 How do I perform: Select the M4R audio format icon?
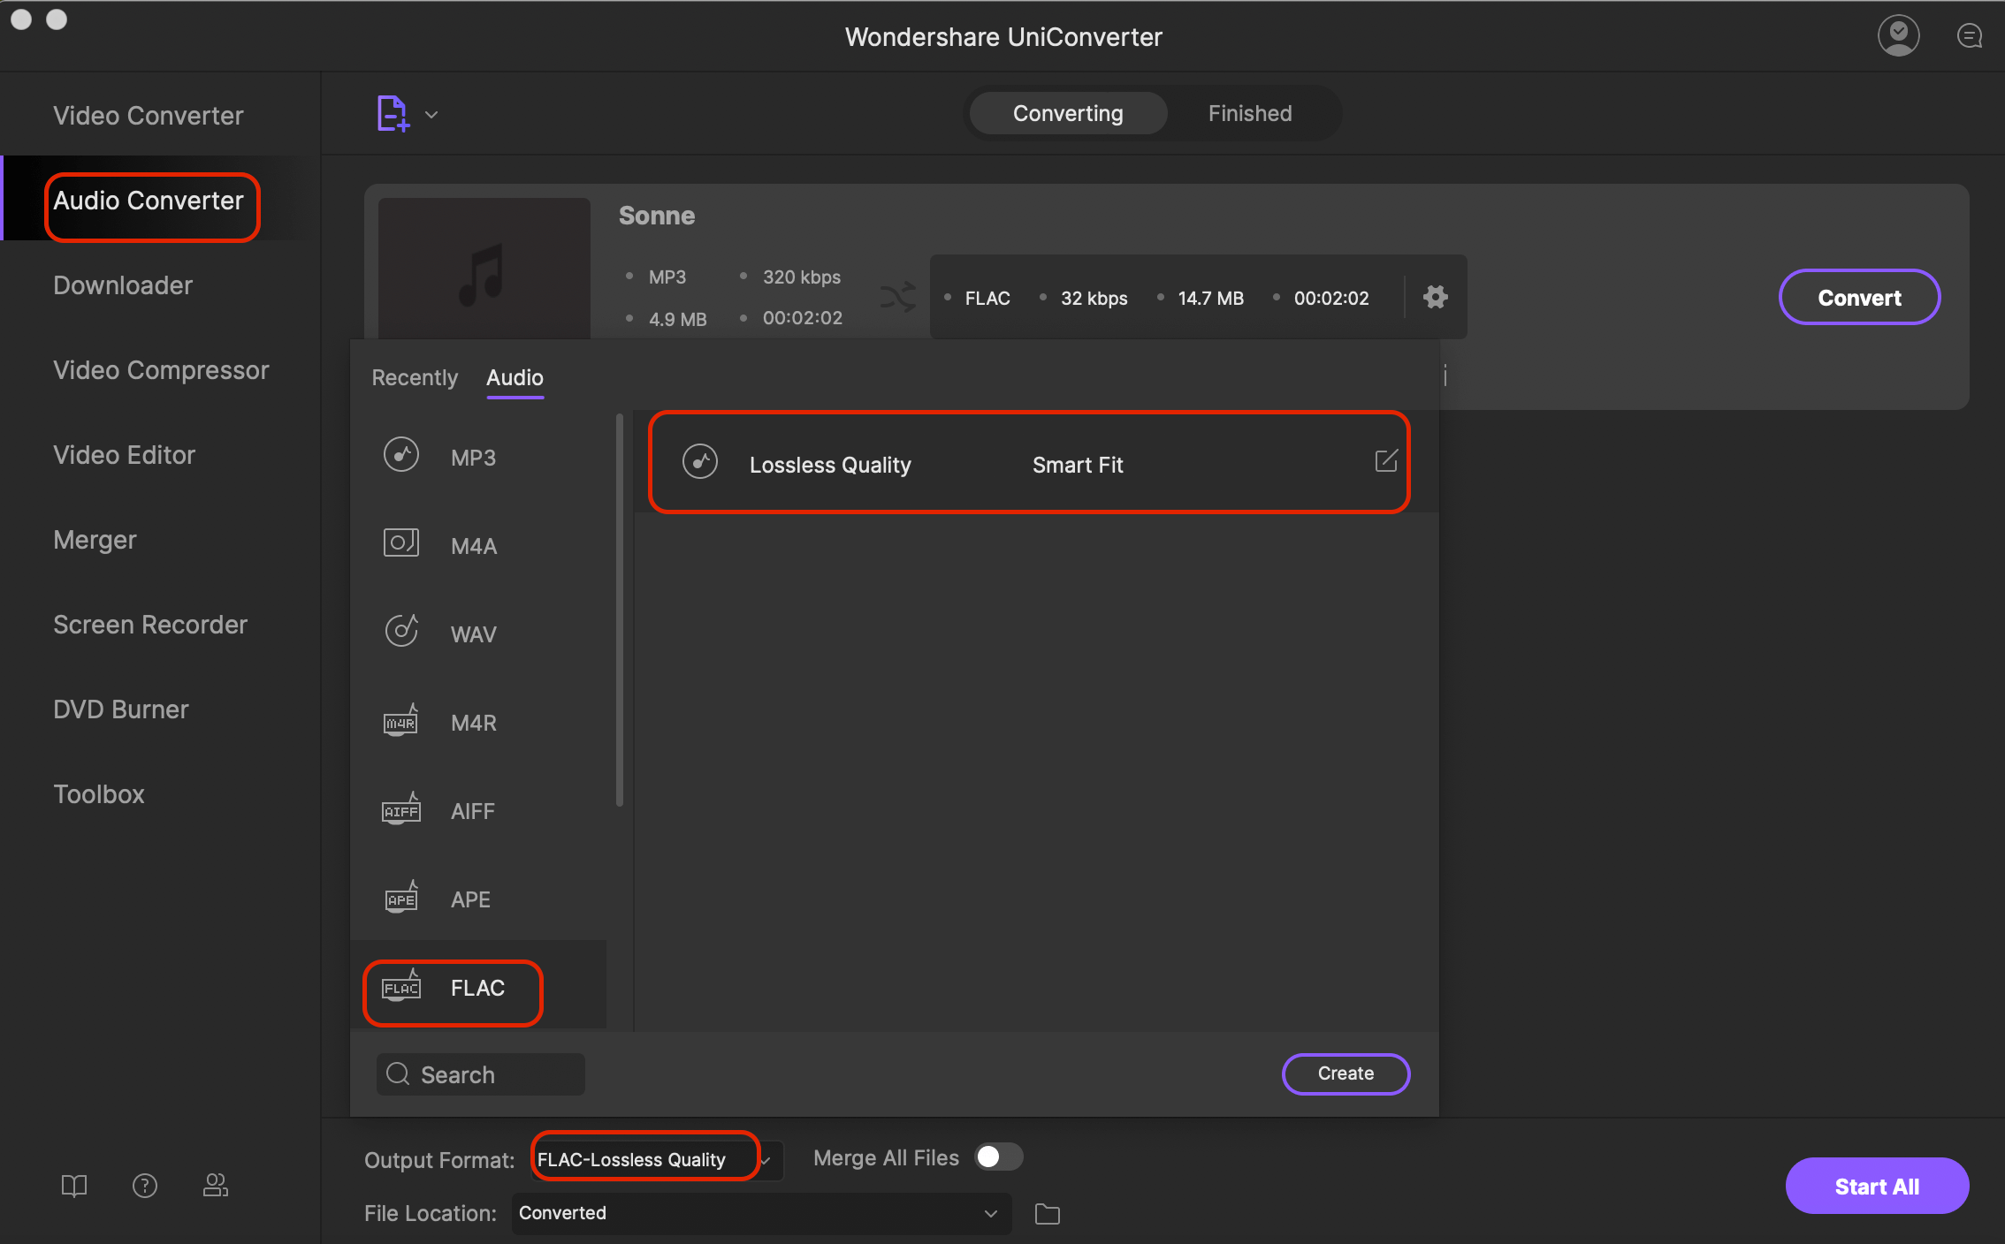(x=399, y=721)
